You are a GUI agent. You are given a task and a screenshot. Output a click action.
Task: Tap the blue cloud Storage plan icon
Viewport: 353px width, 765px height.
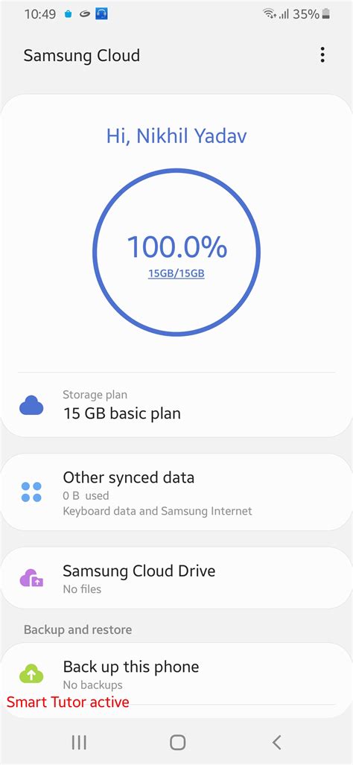point(31,405)
